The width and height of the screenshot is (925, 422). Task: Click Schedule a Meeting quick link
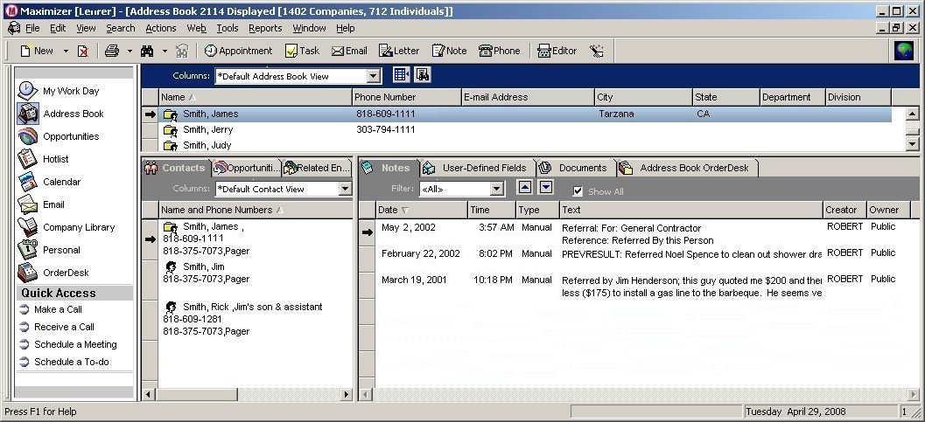pos(75,344)
